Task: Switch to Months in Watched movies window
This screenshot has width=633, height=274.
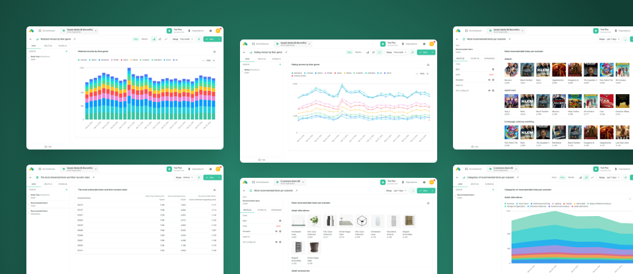Action: tap(144, 39)
